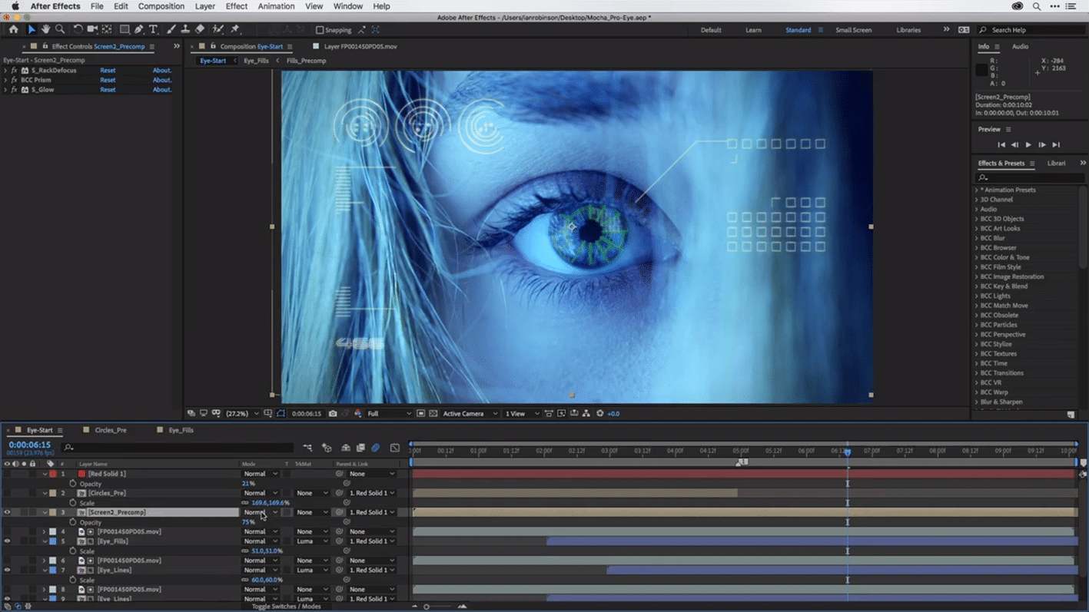1089x612 pixels.
Task: Toggle BCC Prism effect fx switch
Action: (14, 80)
